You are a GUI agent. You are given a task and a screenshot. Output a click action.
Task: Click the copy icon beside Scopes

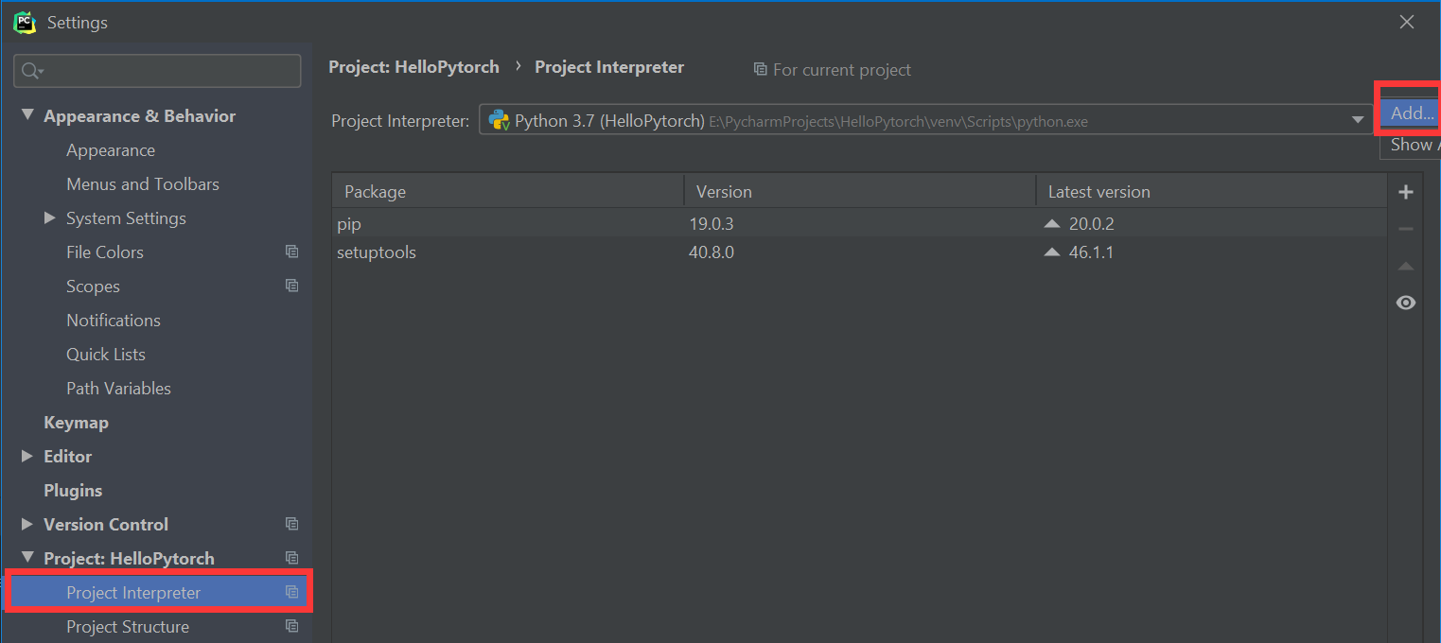coord(292,286)
